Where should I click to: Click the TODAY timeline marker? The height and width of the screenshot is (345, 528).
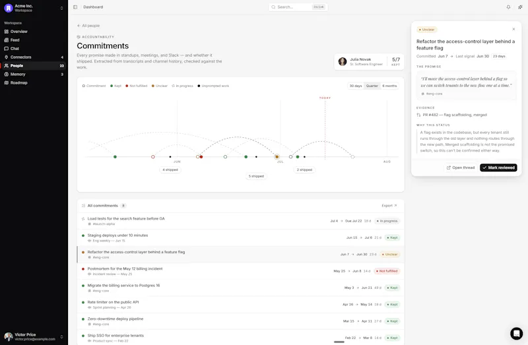coord(325,98)
